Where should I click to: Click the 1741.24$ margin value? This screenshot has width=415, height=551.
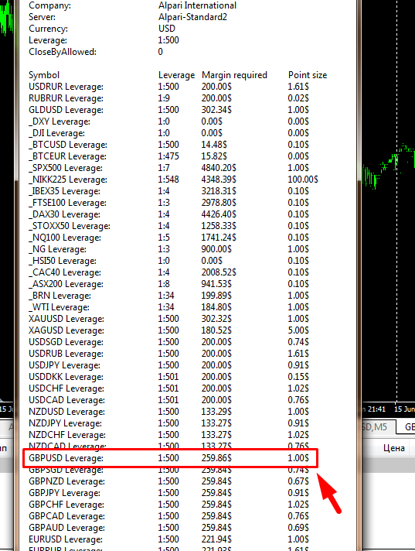pyautogui.click(x=219, y=238)
